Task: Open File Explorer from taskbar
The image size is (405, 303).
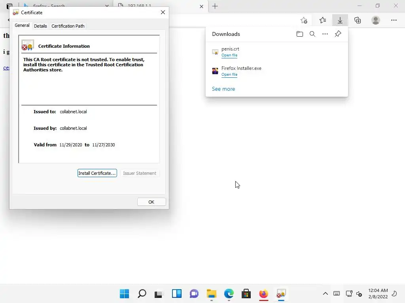Action: (x=211, y=294)
